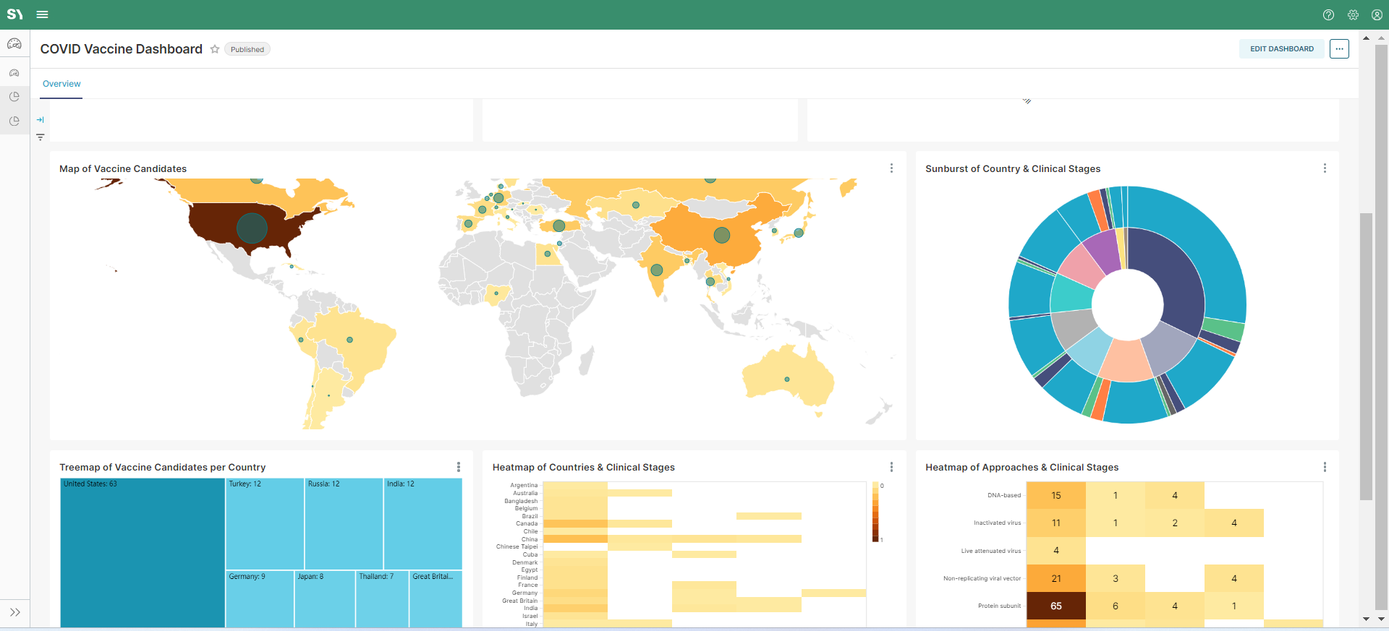Click the dashboards gauge icon in sidebar
Image resolution: width=1389 pixels, height=631 pixels.
pyautogui.click(x=14, y=44)
